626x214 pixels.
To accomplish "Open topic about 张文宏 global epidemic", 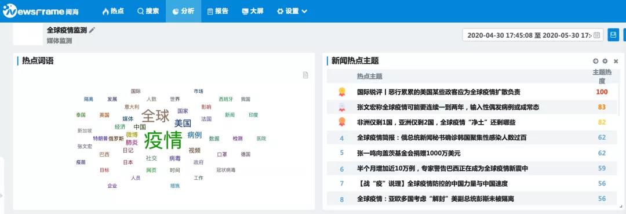I will [x=448, y=107].
